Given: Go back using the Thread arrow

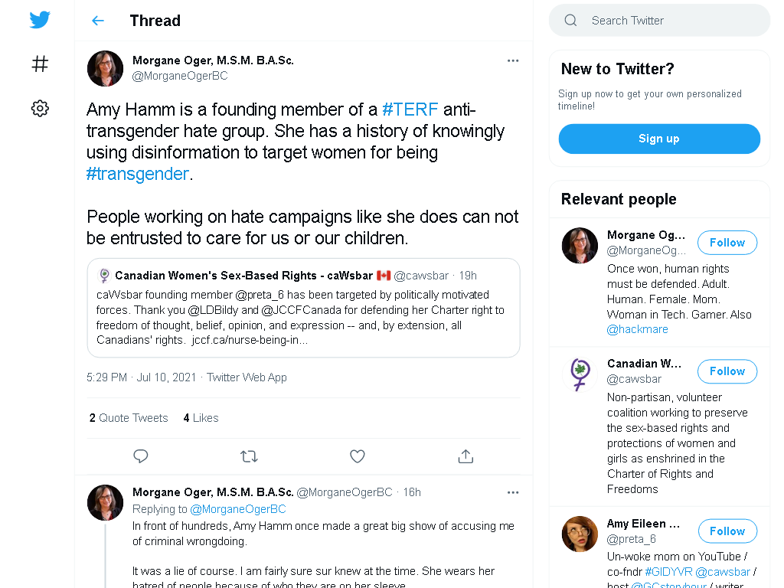Looking at the screenshot, I should [98, 21].
